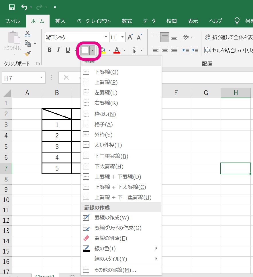Click the Undo arrow icon
The height and width of the screenshot is (277, 253).
click(x=24, y=7)
